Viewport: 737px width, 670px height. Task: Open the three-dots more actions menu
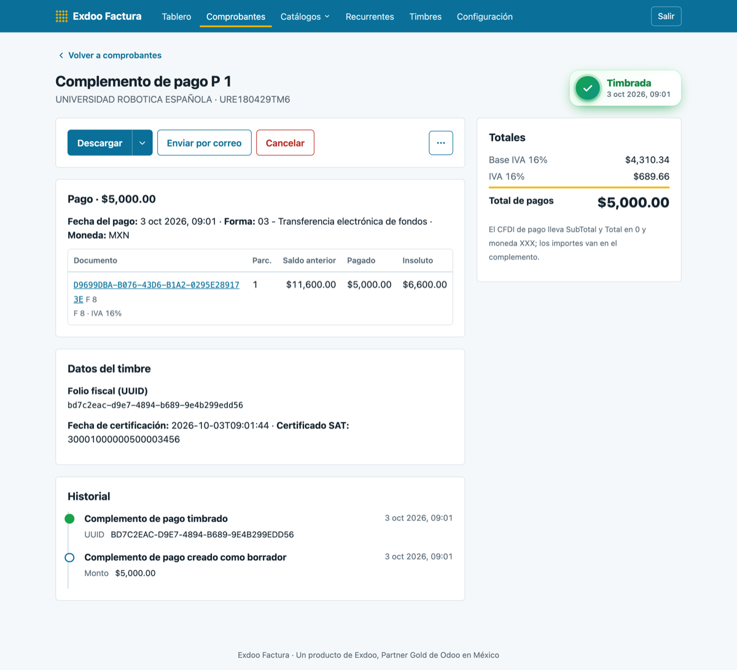coord(441,143)
